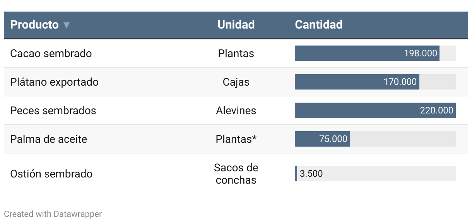The image size is (472, 223).
Task: Click the sort arrow beside Producto
Action: coord(67,25)
